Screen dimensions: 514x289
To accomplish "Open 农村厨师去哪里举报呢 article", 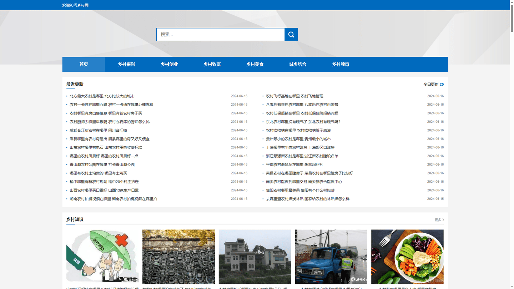I will (110, 122).
